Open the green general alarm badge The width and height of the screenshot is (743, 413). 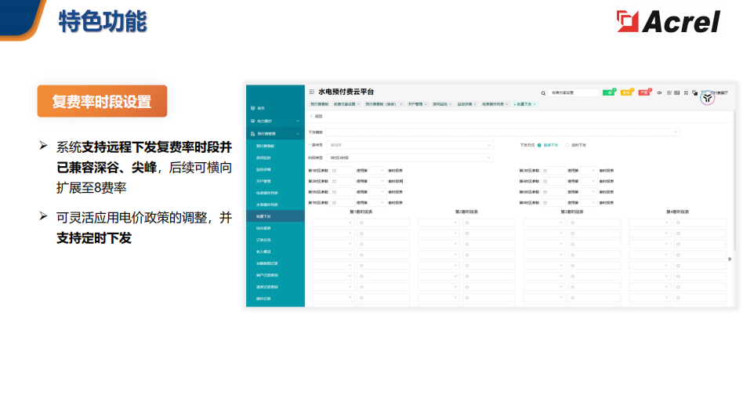tap(608, 92)
